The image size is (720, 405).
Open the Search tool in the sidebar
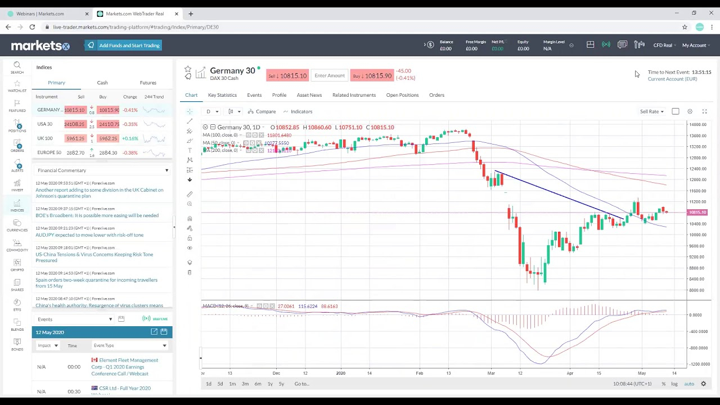[17, 67]
